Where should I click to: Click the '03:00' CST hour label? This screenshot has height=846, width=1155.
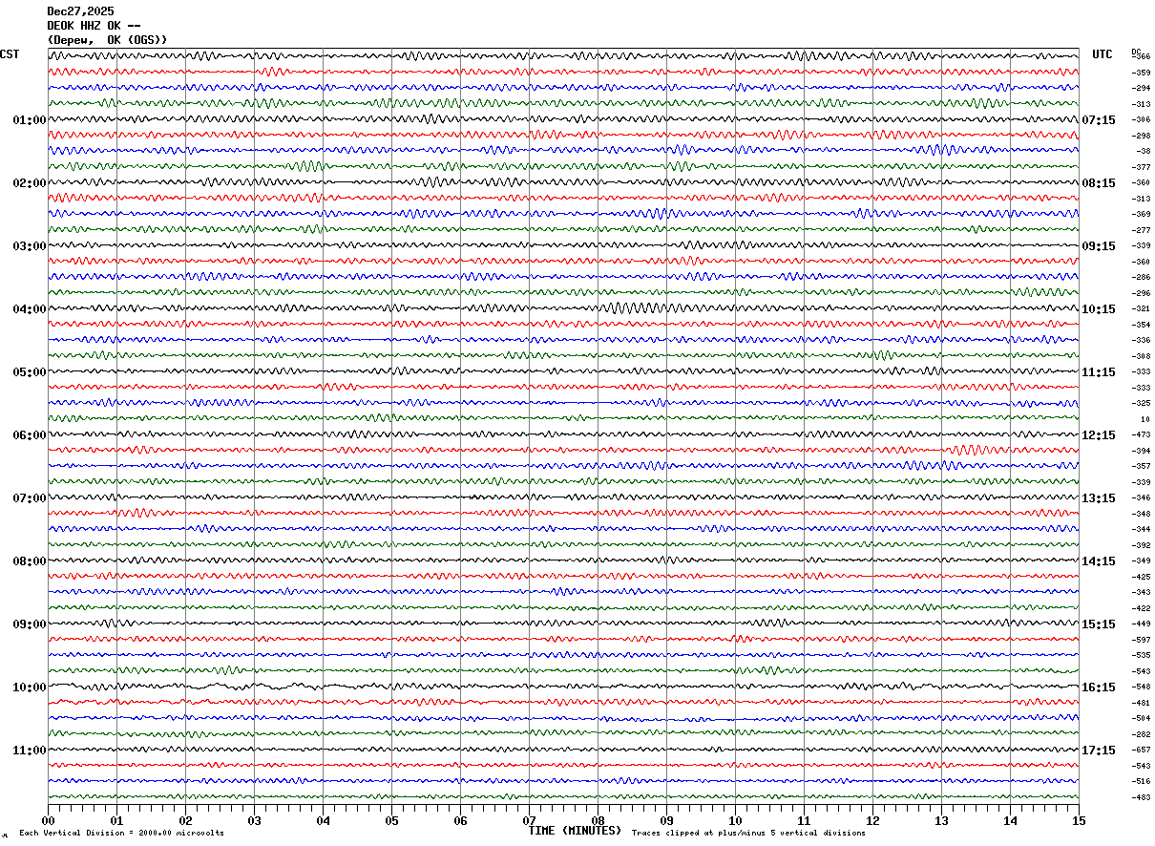[x=30, y=246]
